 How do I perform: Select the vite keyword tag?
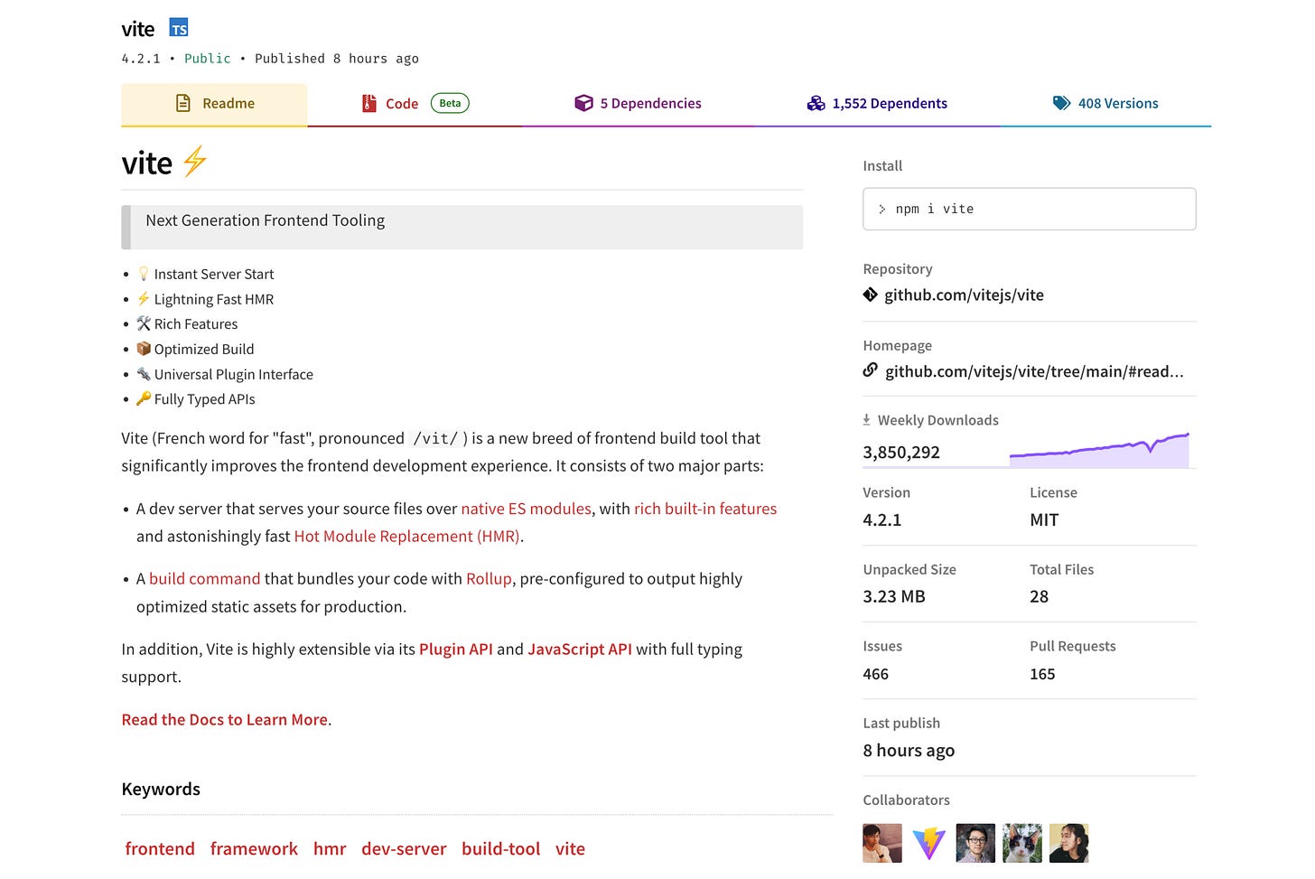tap(570, 848)
